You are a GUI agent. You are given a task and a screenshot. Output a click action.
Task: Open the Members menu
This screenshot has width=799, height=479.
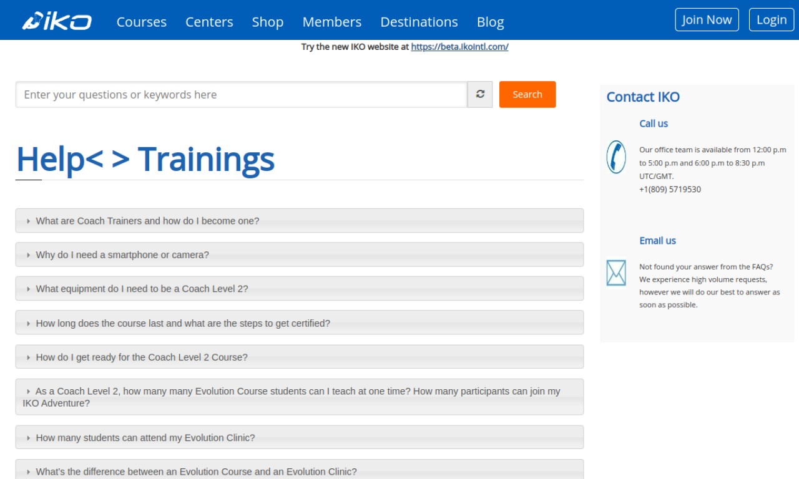[332, 22]
